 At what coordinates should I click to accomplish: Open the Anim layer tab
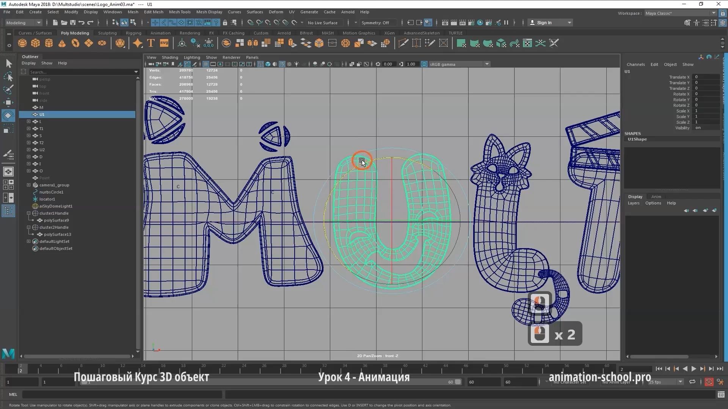click(x=656, y=197)
